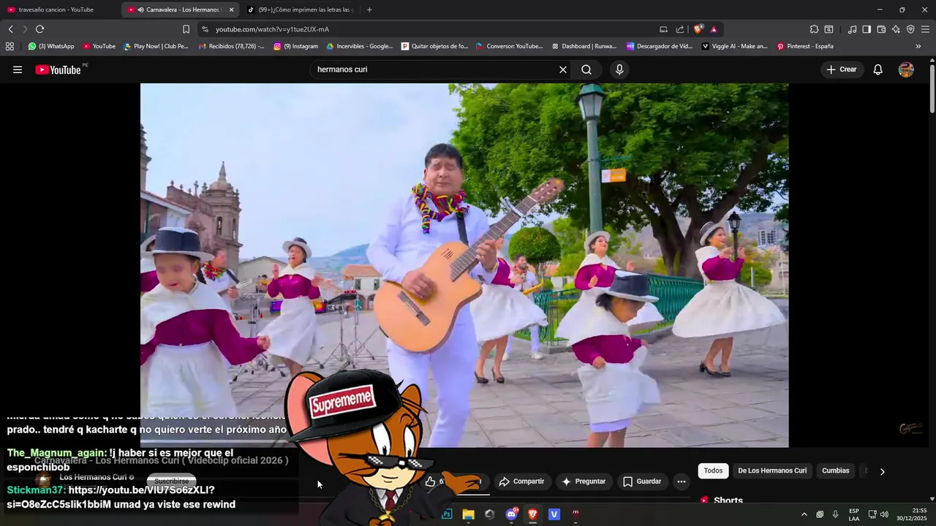
Task: Open WhatsApp bookmark
Action: tap(51, 46)
